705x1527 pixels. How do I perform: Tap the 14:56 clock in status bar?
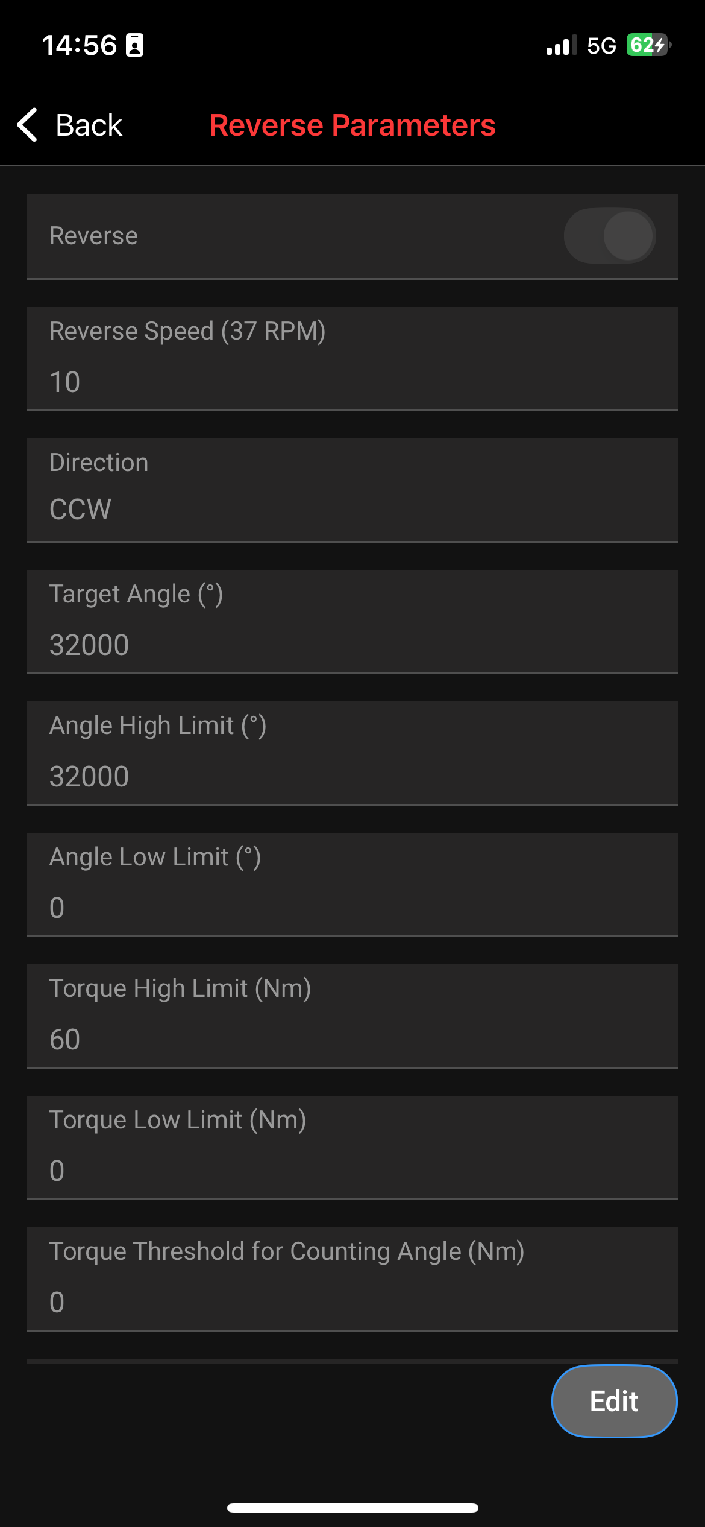pyautogui.click(x=80, y=46)
